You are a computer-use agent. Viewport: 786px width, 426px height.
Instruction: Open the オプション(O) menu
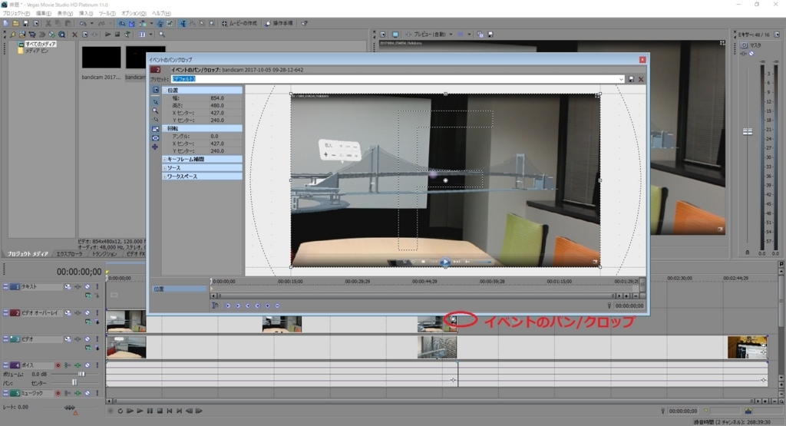134,14
